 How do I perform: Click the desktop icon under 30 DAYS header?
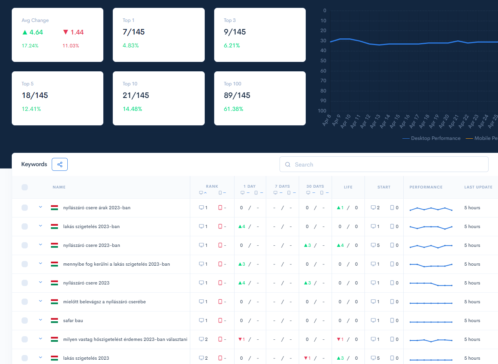308,193
